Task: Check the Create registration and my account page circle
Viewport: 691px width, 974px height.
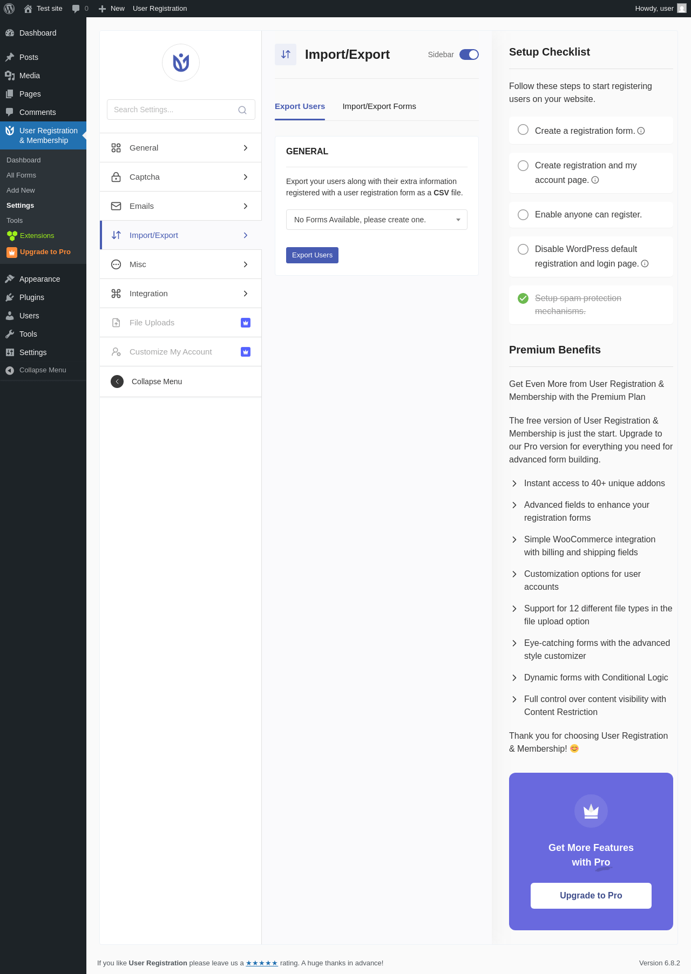Action: tap(523, 166)
